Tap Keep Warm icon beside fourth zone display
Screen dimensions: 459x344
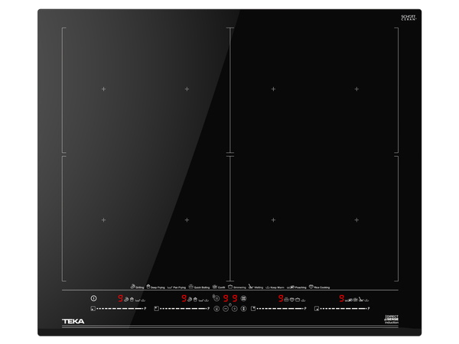point(366,300)
